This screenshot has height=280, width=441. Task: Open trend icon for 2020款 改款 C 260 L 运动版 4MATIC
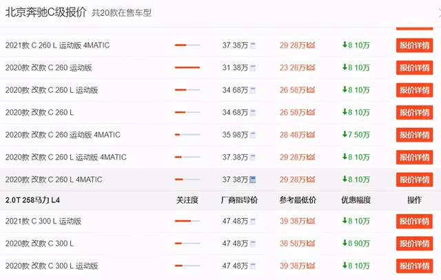click(x=311, y=158)
